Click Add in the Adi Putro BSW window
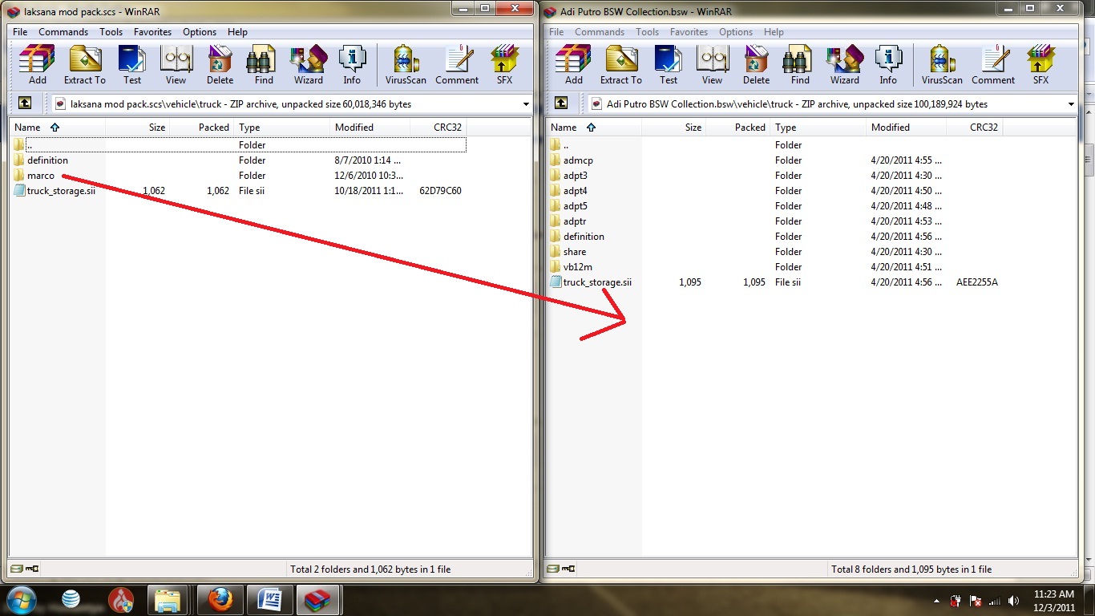The width and height of the screenshot is (1095, 616). tap(573, 65)
